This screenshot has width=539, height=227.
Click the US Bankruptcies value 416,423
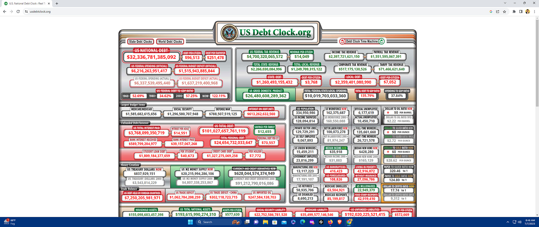pyautogui.click(x=335, y=171)
